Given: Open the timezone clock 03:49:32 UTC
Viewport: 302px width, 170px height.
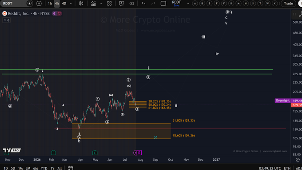Looking at the screenshot, I should point(270,168).
